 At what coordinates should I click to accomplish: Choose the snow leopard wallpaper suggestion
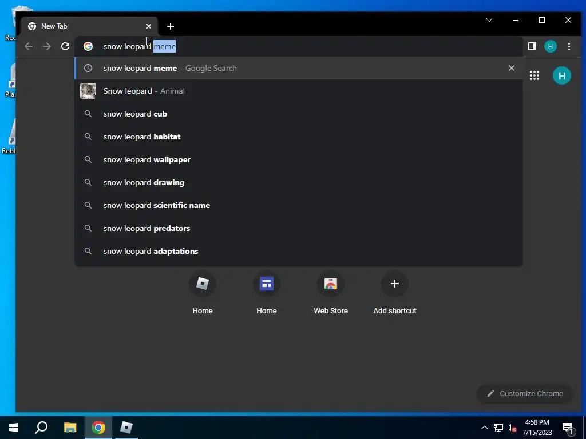tap(299, 159)
